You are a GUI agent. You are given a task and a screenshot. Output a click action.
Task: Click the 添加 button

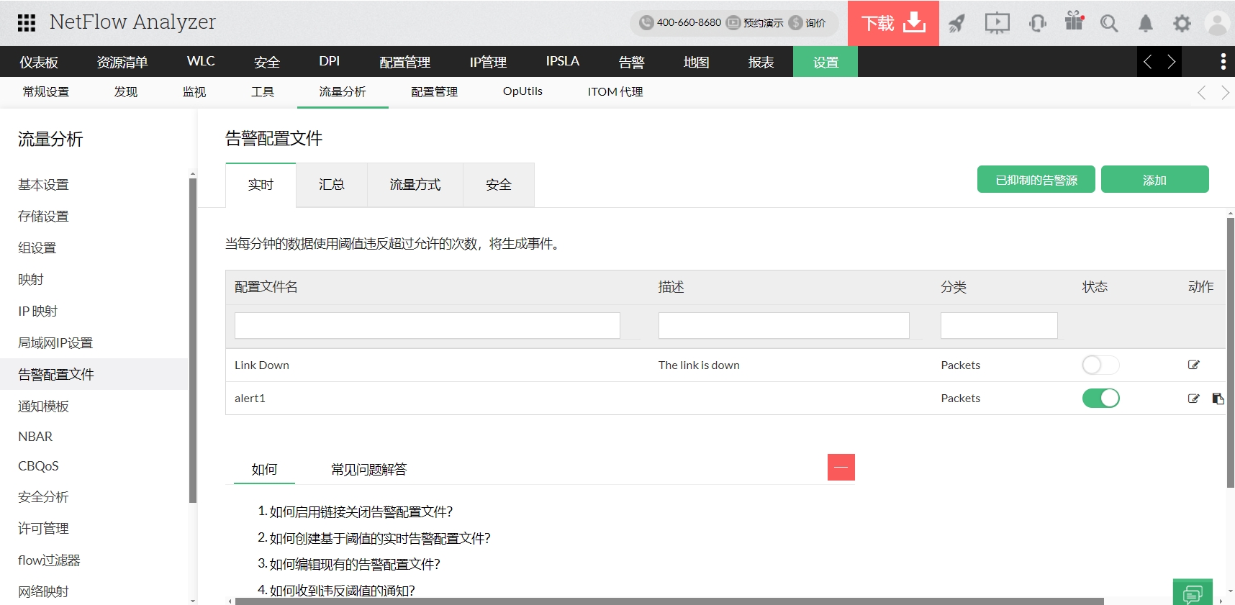1154,180
